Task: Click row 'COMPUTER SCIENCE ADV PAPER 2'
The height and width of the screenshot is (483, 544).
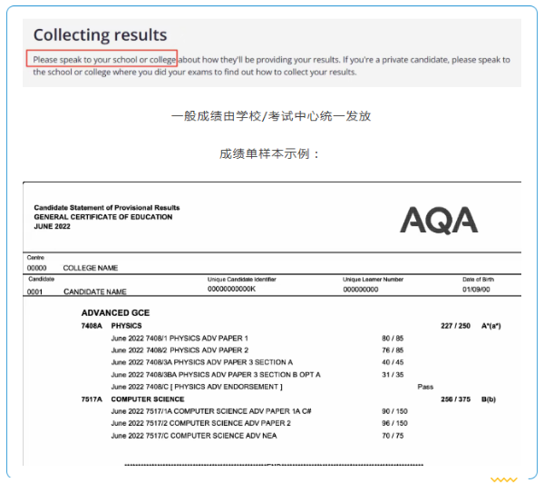Action: click(201, 423)
